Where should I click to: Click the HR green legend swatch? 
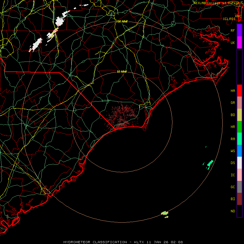click(x=239, y=127)
